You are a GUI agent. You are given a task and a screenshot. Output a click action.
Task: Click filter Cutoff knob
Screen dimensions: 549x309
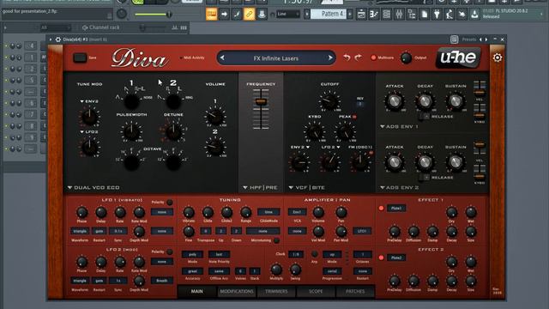click(x=329, y=101)
